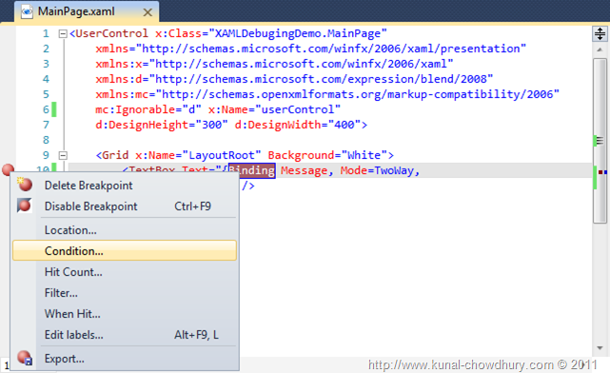Click the Disable Breakpoint icon
610x373 pixels.
click(24, 206)
